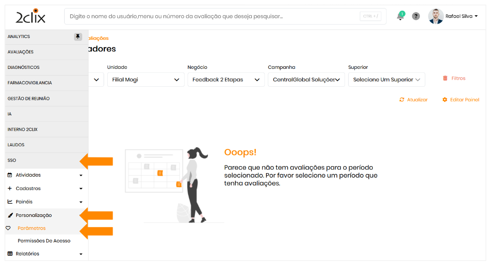This screenshot has width=489, height=263.
Task: Click the Editar Painel gear icon
Action: click(x=445, y=100)
